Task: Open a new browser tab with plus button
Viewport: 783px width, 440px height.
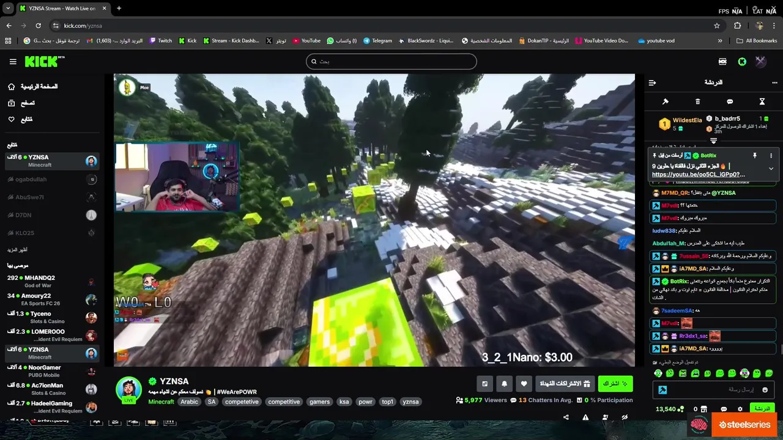Action: click(119, 9)
